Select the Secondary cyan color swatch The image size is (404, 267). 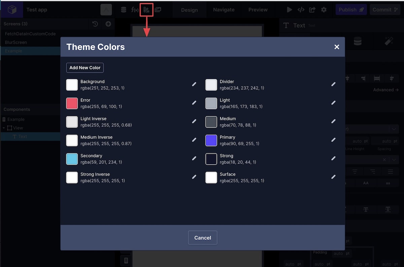[72, 159]
